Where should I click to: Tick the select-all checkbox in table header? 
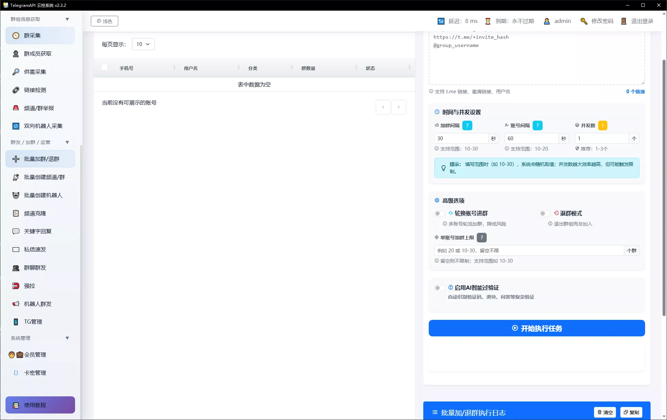(x=105, y=67)
